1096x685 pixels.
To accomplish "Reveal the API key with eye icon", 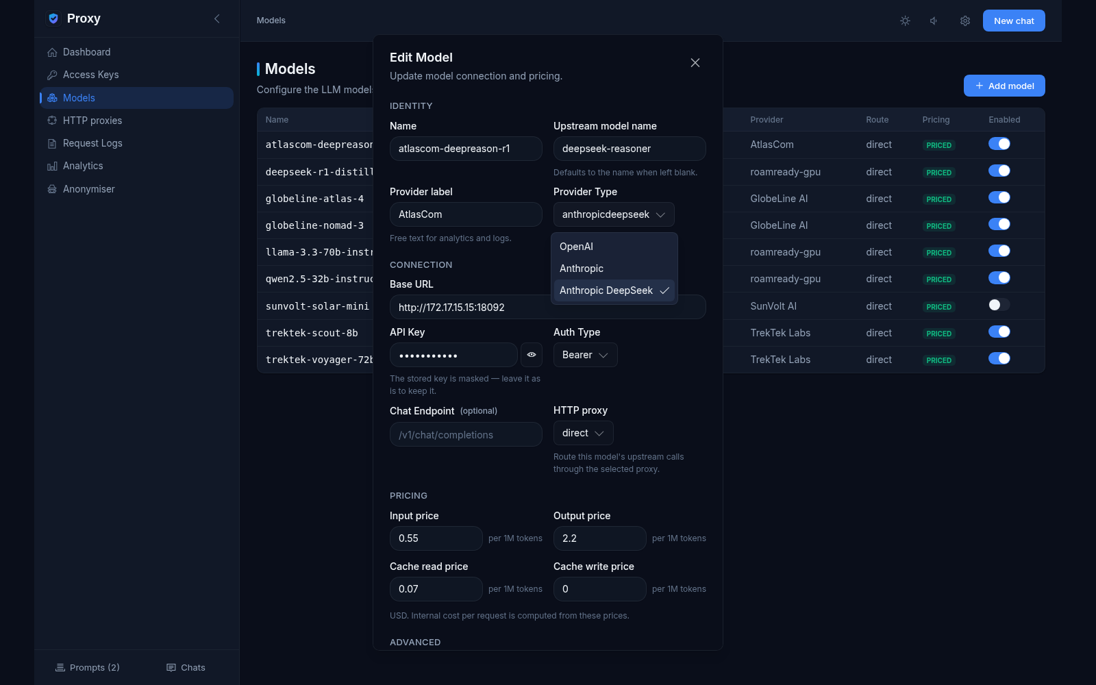I will coord(532,355).
